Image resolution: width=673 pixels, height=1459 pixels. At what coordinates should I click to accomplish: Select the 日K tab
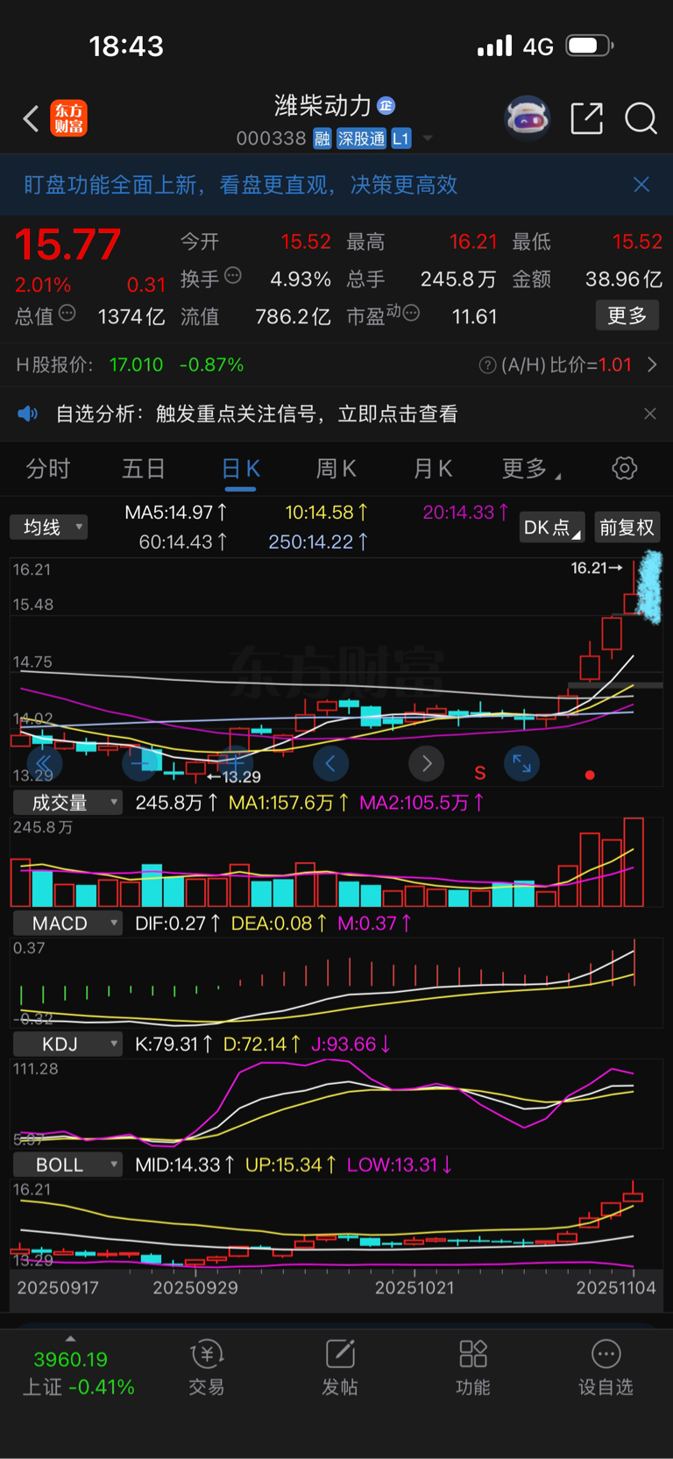[x=240, y=469]
